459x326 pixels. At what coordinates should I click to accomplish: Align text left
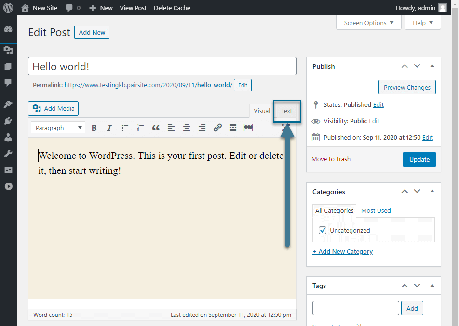[x=171, y=128]
